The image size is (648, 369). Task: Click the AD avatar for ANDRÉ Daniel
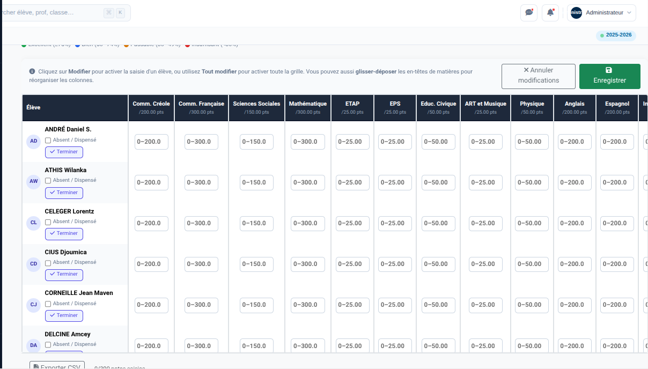click(34, 141)
